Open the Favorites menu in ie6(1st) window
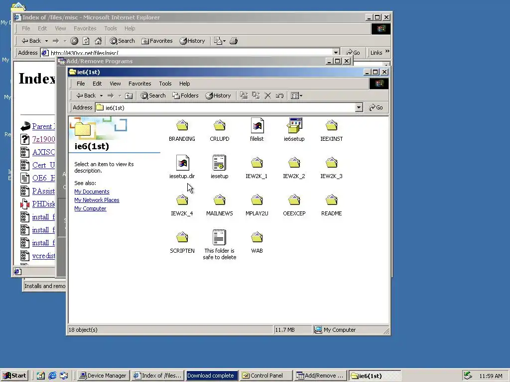 [x=139, y=84]
